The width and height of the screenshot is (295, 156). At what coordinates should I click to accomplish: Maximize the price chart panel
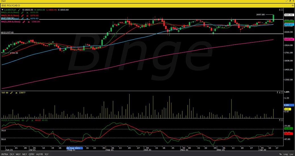tap(282, 9)
